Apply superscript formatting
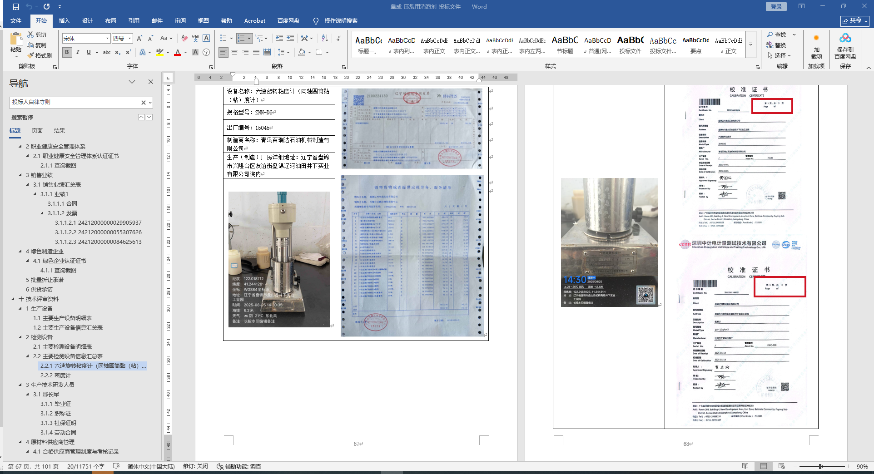 (x=129, y=52)
